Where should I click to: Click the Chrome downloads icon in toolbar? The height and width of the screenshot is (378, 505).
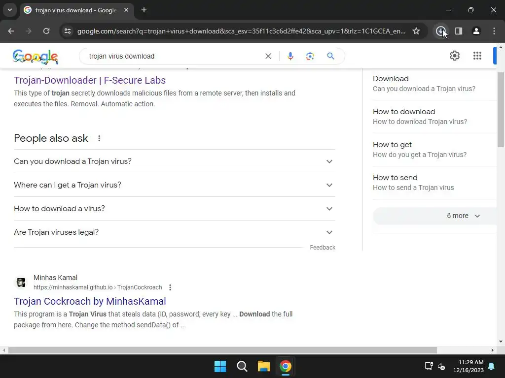click(x=440, y=31)
